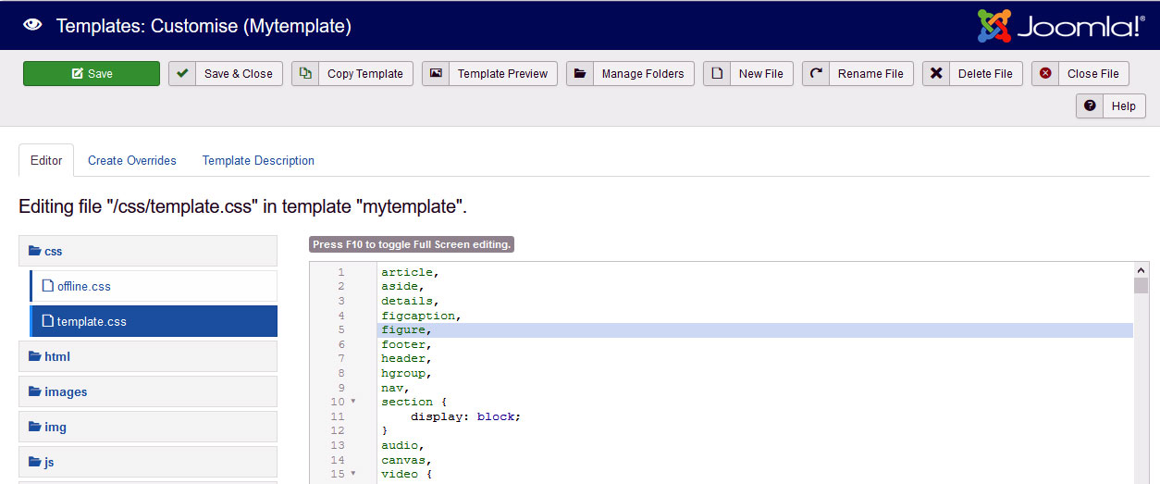Open the offline.css file
This screenshot has width=1160, height=484.
point(84,287)
